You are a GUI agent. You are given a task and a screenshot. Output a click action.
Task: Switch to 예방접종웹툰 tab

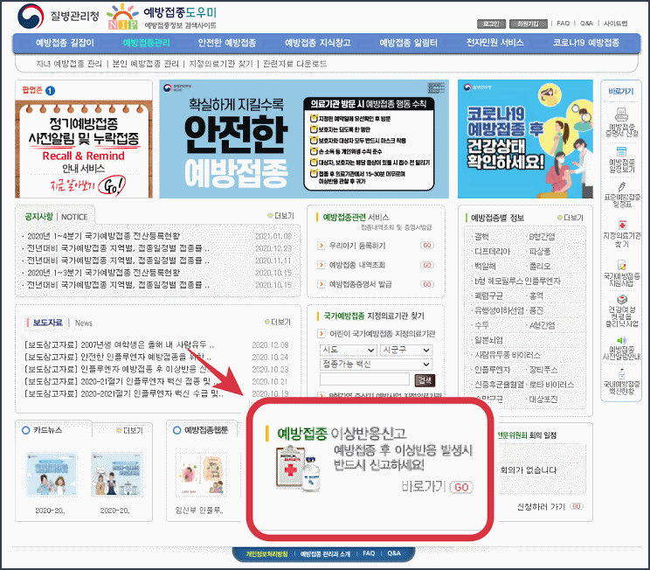coord(206,430)
